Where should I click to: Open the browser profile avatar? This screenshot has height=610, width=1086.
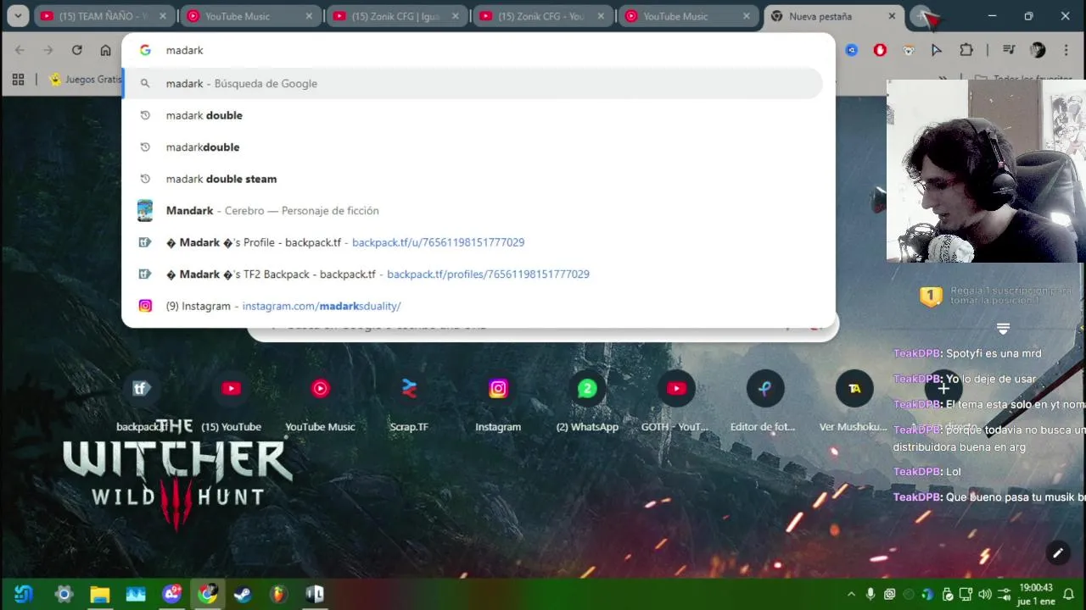click(x=1038, y=50)
